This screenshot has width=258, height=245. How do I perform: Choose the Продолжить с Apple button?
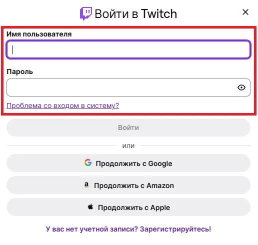(128, 207)
